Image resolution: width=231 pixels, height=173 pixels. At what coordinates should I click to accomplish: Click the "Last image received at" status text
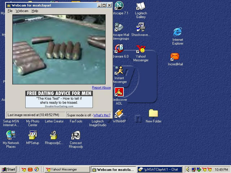pyautogui.click(x=33, y=115)
